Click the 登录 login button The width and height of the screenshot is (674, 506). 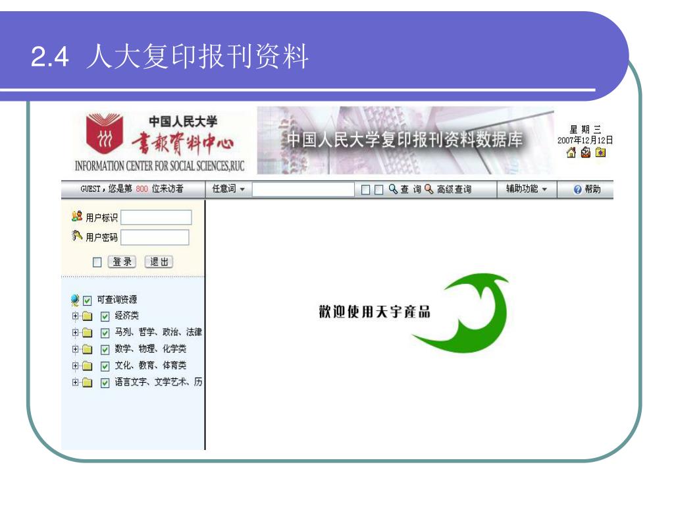click(122, 262)
